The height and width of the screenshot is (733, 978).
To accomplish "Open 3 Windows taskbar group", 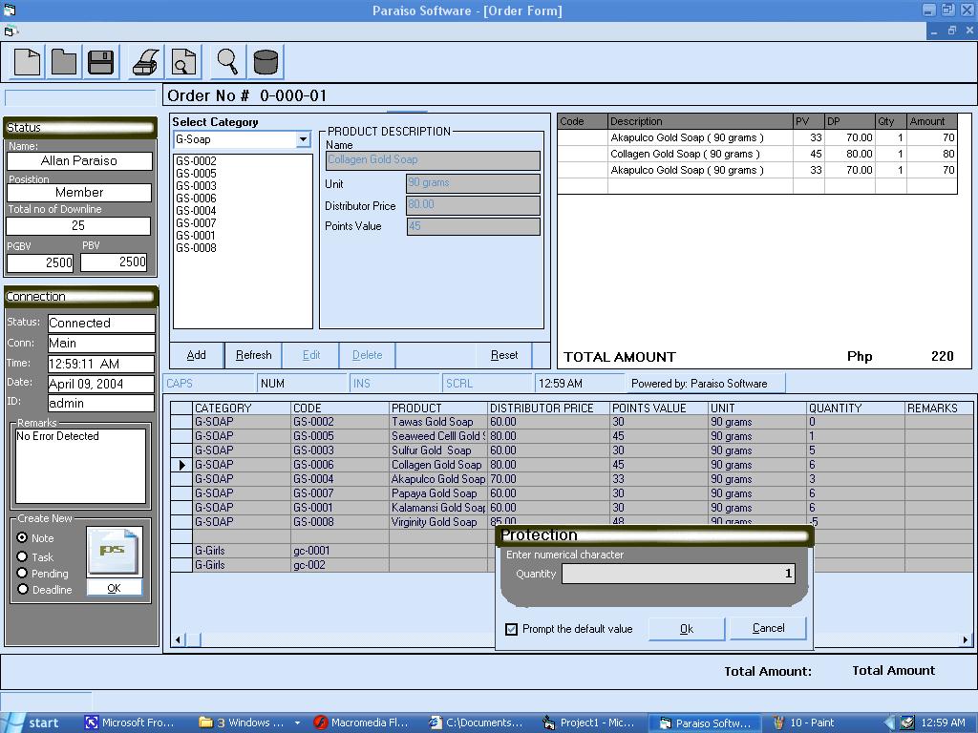I will click(249, 723).
